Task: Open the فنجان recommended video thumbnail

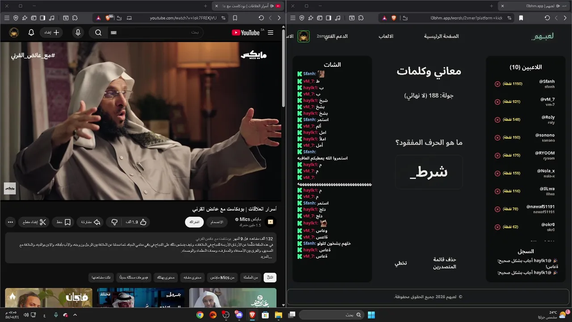Action: (x=49, y=297)
